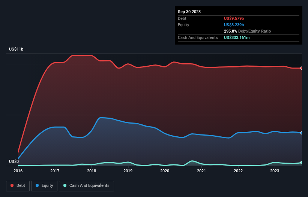
Task: Click the blue Equity endpoint marker
Action: (x=302, y=133)
